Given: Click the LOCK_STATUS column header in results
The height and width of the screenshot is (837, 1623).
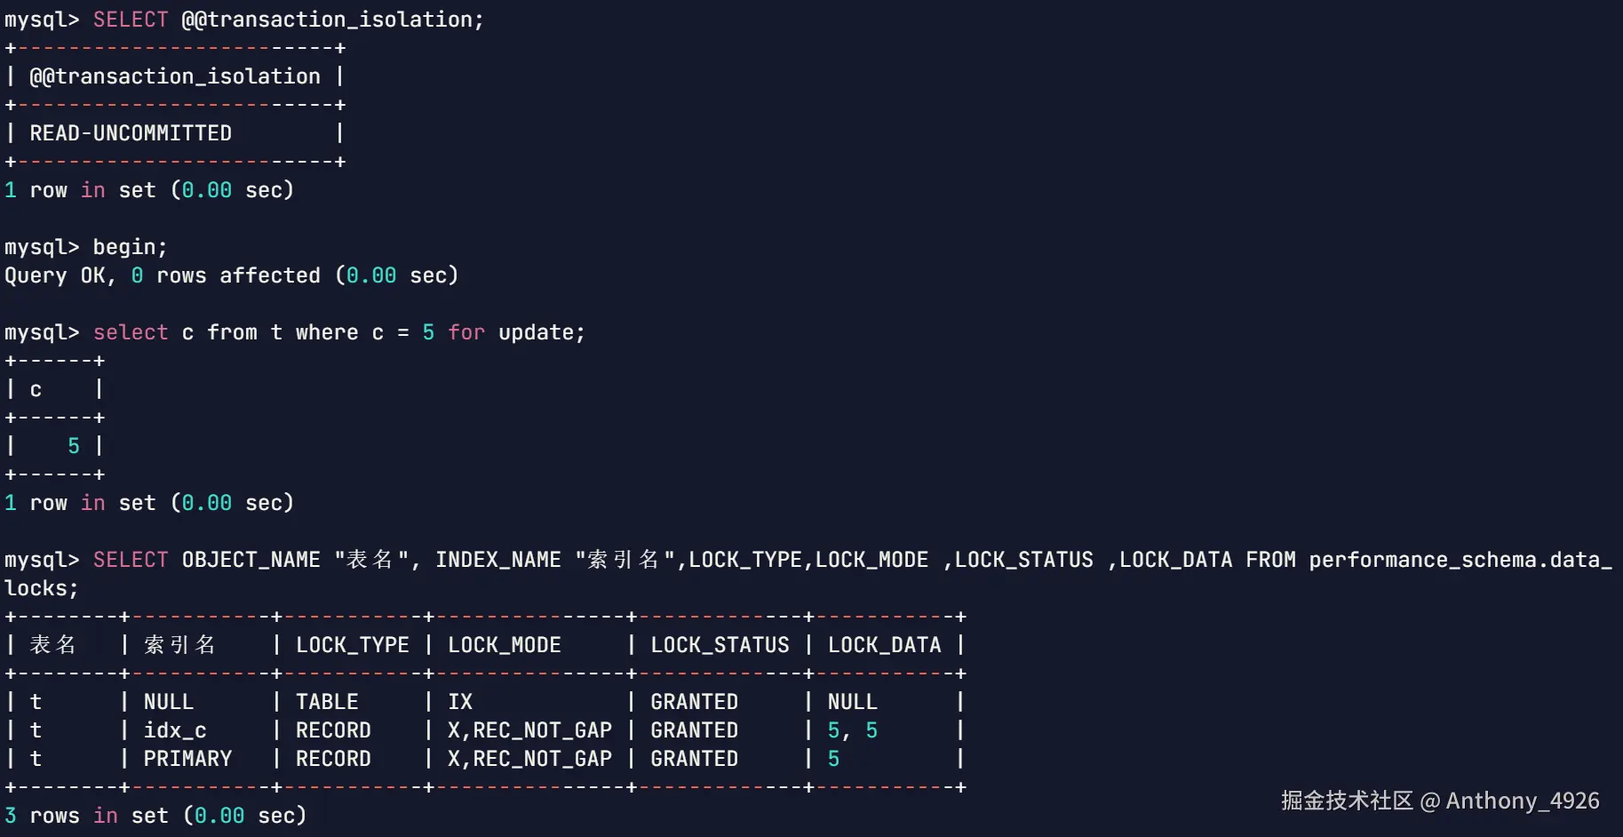Looking at the screenshot, I should click(720, 645).
